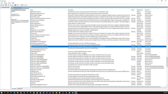Click the Export List toolbar icon
The image size is (168, 94).
click(x=13, y=5)
